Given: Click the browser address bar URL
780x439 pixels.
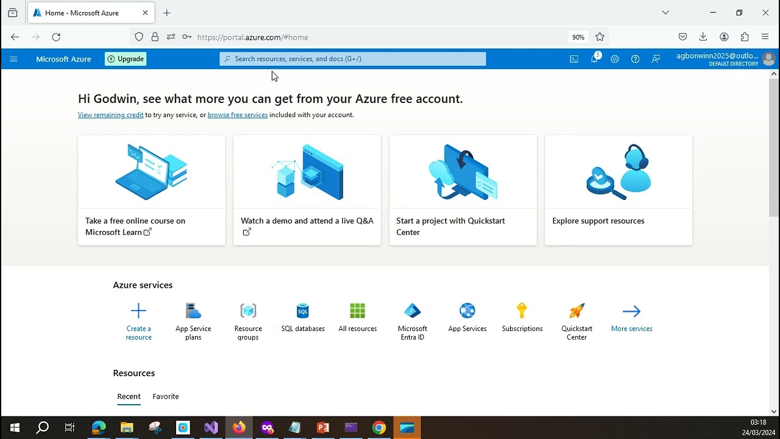Looking at the screenshot, I should (x=253, y=37).
